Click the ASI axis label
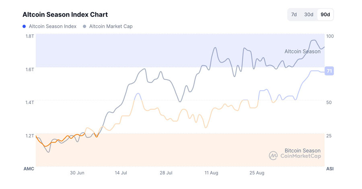Viewport: 362px width, 189px height. point(329,169)
